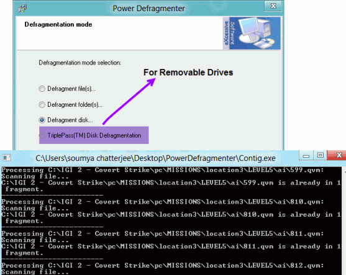Select the Defragment folder(s) radio button
This screenshot has width=346, height=275.
[x=42, y=104]
